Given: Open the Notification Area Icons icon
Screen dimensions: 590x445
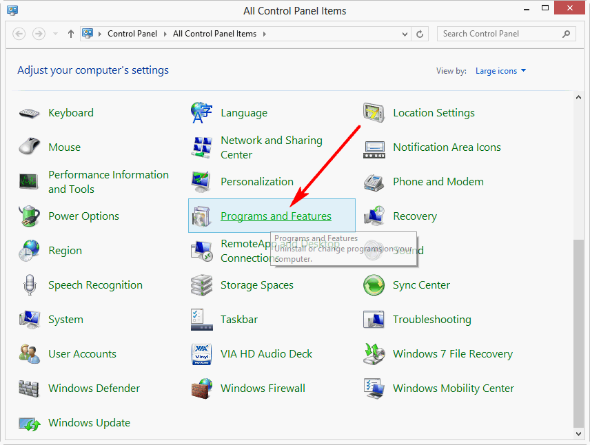Looking at the screenshot, I should [x=374, y=149].
